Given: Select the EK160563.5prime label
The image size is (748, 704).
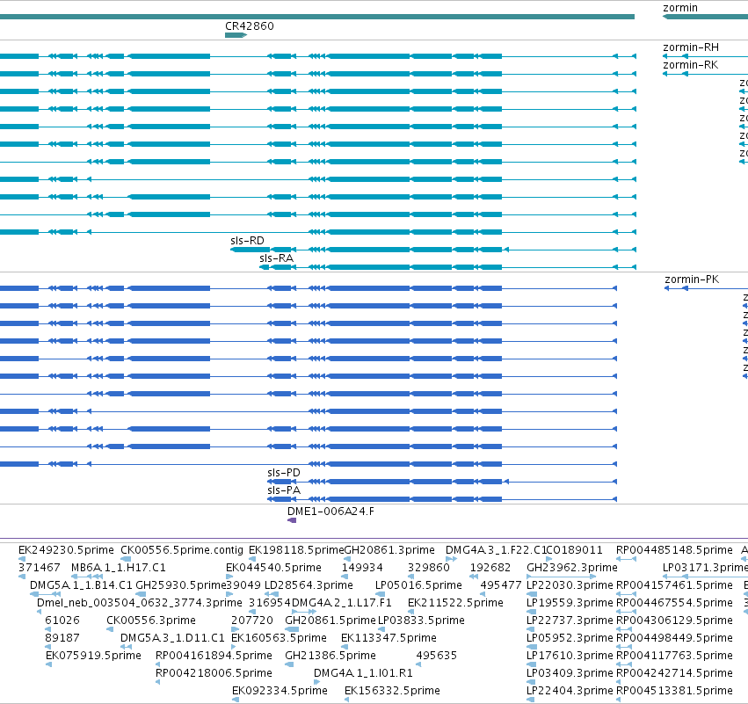Looking at the screenshot, I should pyautogui.click(x=279, y=638).
